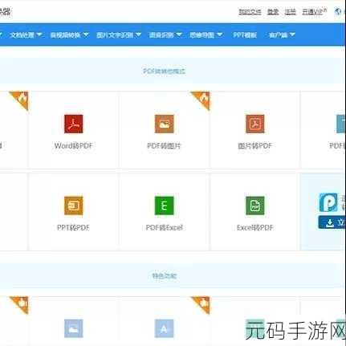Open the PPT模板 menu item
This screenshot has height=346, width=346.
[x=245, y=35]
